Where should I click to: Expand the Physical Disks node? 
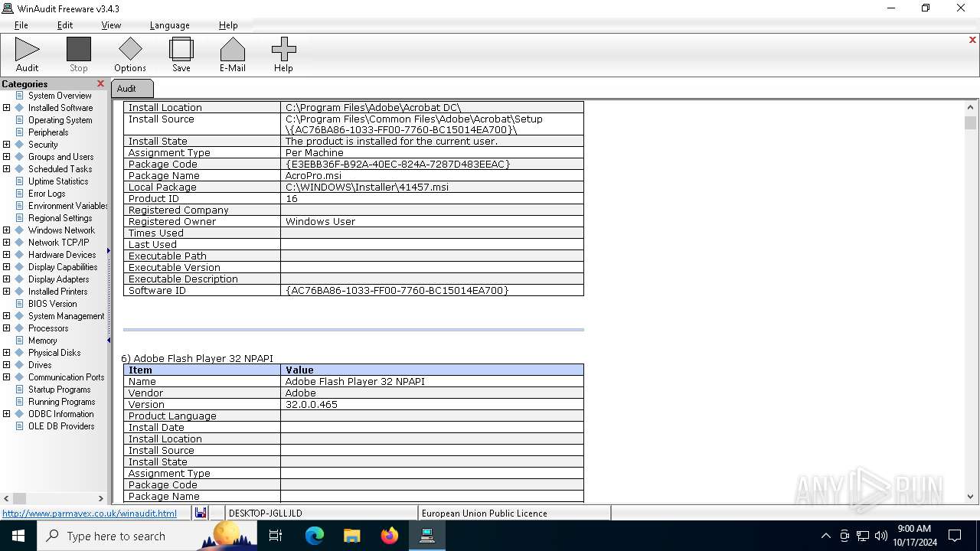[7, 353]
